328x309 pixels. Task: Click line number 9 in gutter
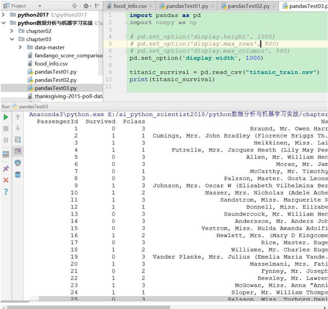pos(110,72)
